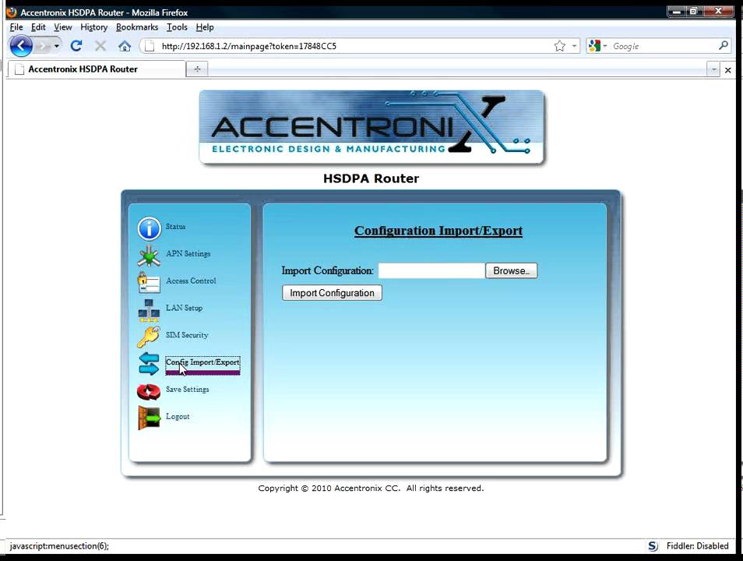
Task: Open the SIM Security link
Action: coord(187,335)
